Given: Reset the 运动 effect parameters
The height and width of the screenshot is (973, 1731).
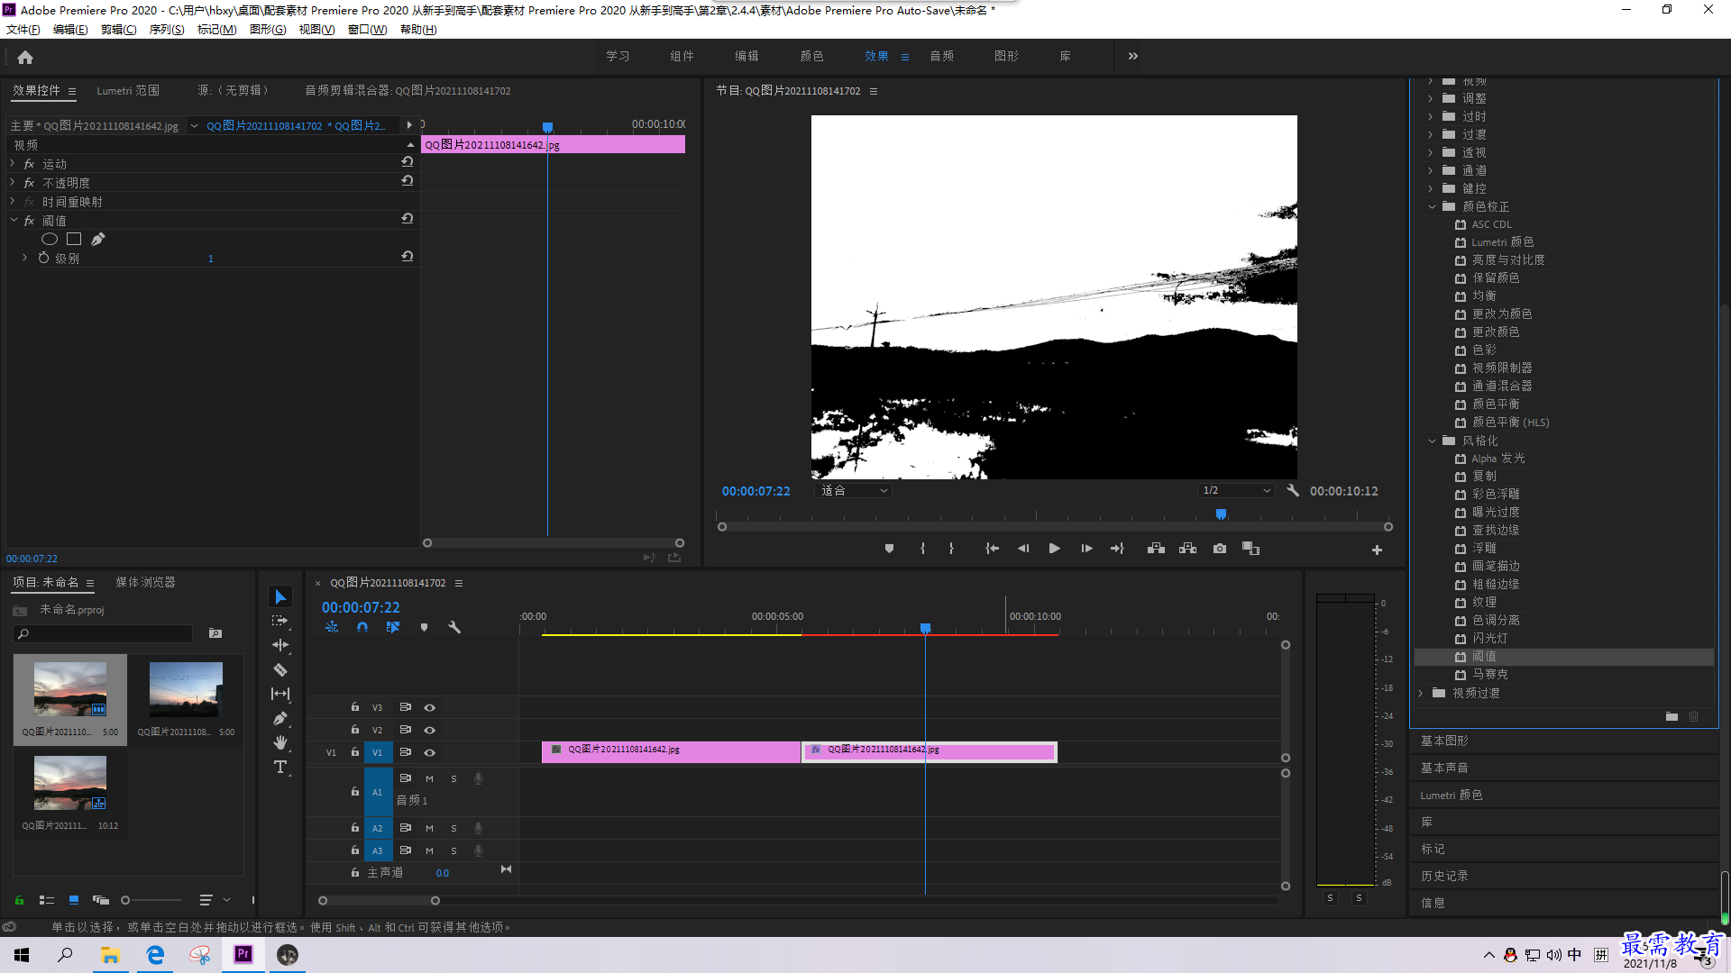Looking at the screenshot, I should pos(408,162).
